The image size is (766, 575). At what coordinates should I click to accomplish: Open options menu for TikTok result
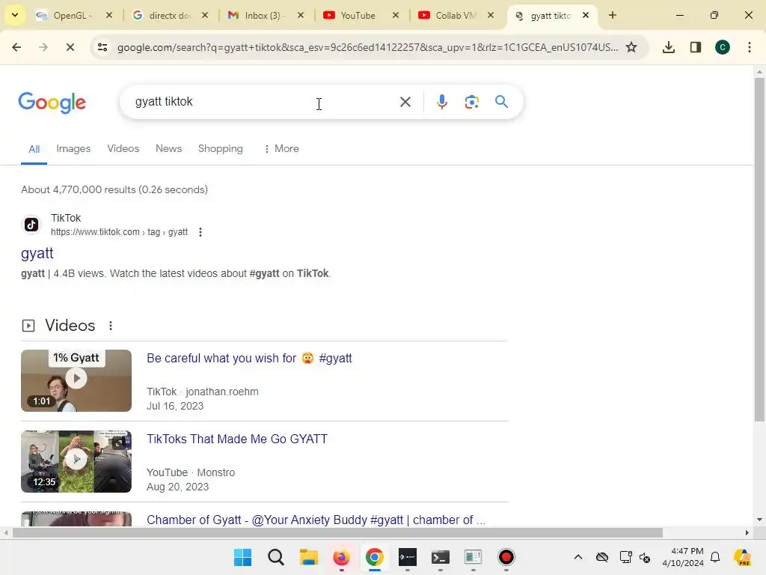200,232
